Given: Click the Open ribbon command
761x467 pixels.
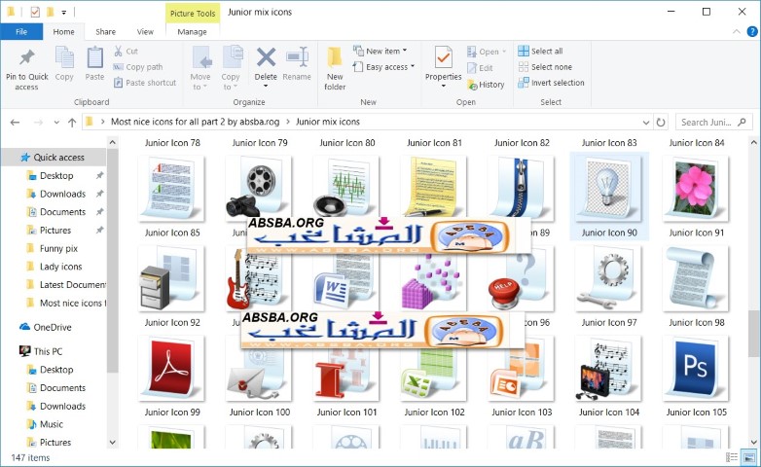Looking at the screenshot, I should (487, 52).
